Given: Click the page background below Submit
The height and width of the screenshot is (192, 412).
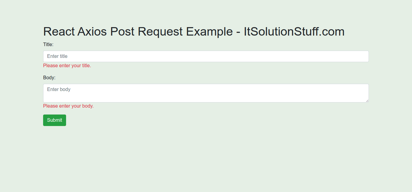Looking at the screenshot, I should coord(206,151).
